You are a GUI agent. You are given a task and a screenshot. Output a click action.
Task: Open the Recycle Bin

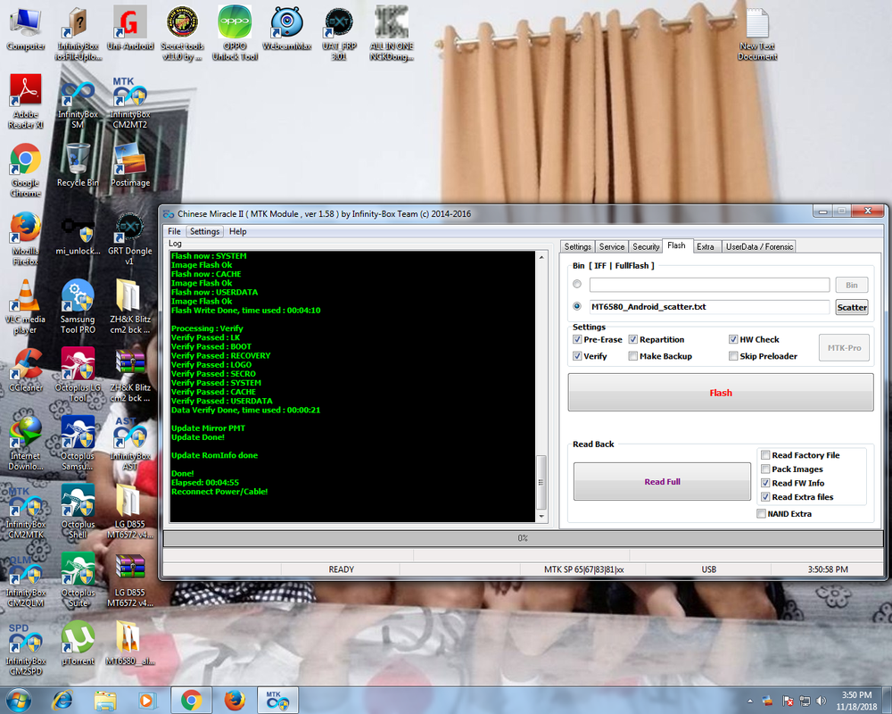click(x=78, y=165)
